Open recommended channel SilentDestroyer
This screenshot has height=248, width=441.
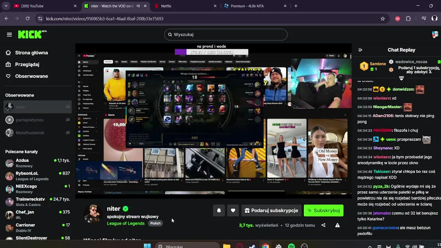[x=38, y=238]
